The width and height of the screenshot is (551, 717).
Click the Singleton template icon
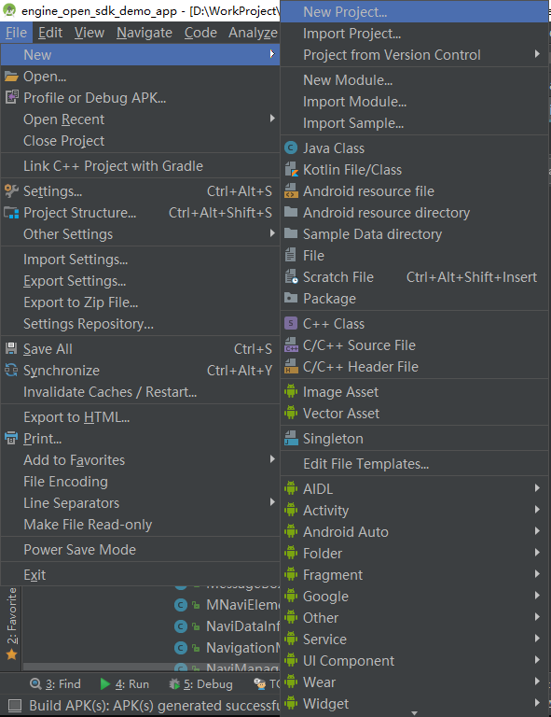point(291,439)
